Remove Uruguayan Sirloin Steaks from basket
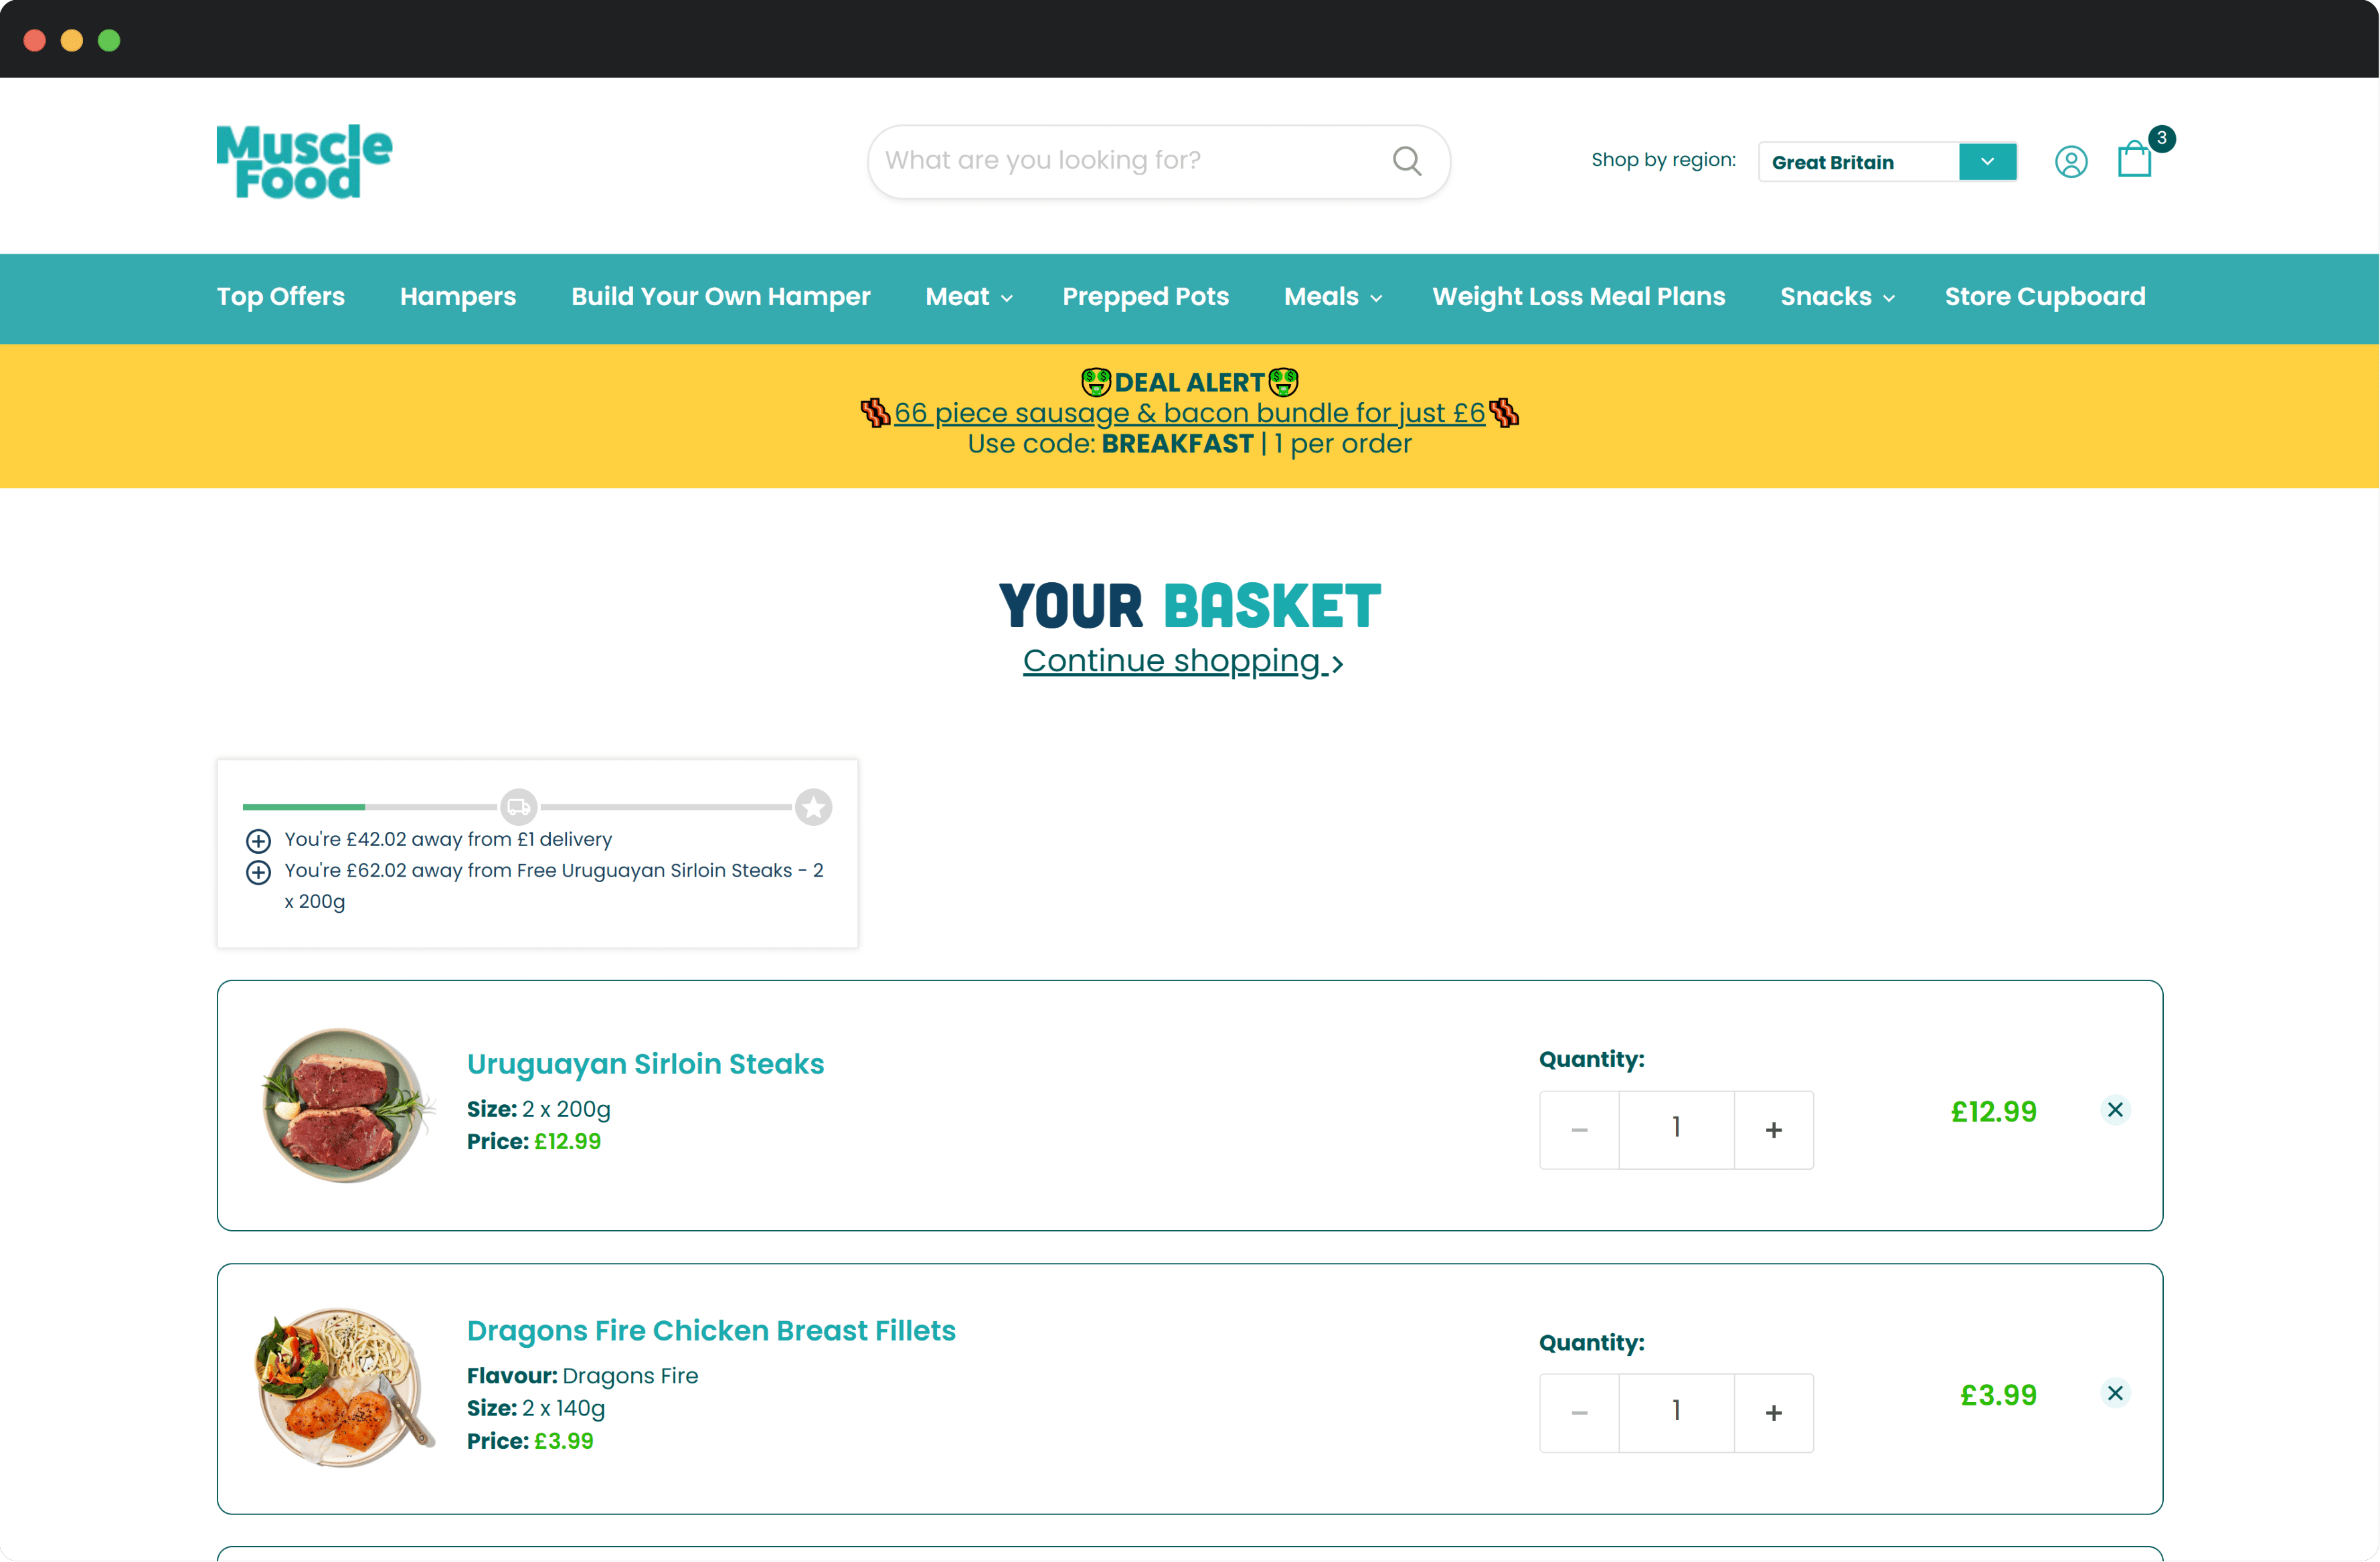2380x1562 pixels. [x=2115, y=1110]
